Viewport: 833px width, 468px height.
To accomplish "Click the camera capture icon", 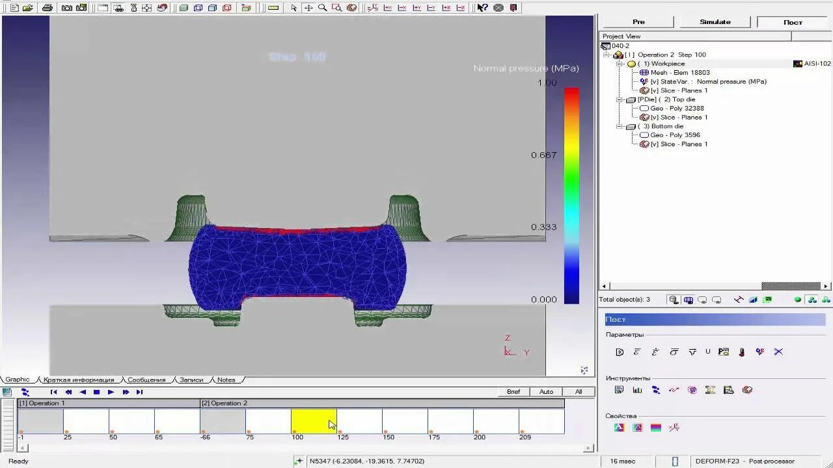I will pos(67,8).
